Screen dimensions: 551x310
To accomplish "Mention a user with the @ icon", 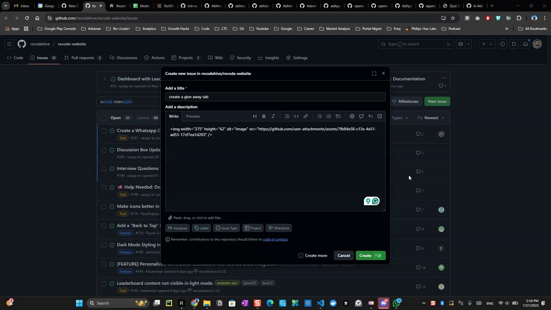I will pos(352,116).
